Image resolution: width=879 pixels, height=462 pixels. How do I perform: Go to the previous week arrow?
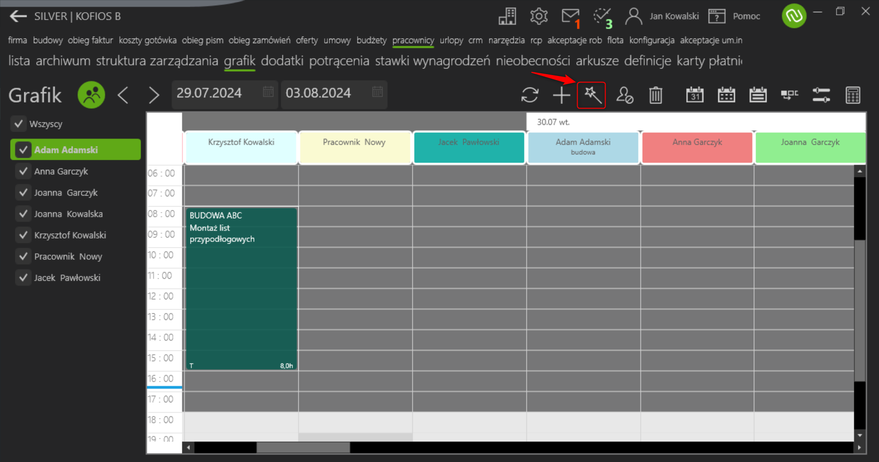click(123, 95)
